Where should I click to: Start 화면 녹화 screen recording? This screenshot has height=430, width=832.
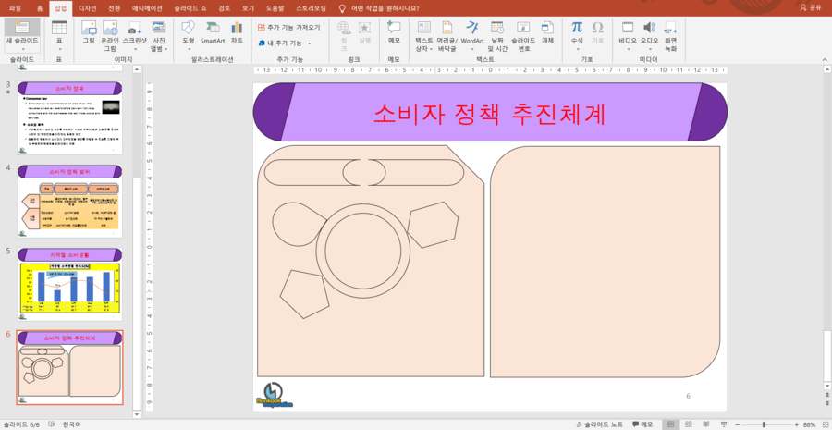click(x=671, y=35)
